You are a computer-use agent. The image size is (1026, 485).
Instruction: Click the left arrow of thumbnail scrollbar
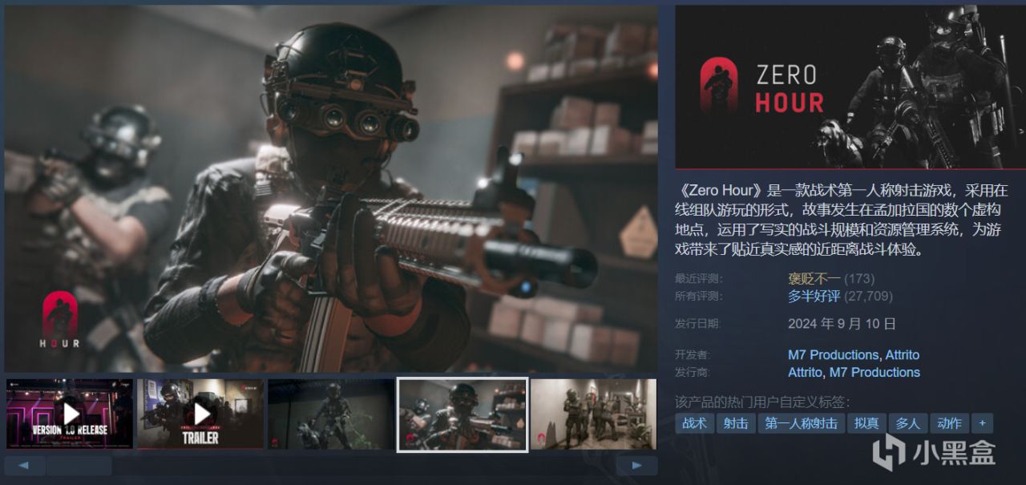tap(25, 465)
